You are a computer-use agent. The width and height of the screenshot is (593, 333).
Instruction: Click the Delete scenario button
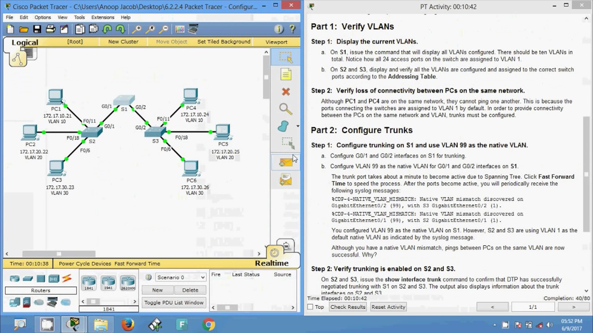(190, 290)
